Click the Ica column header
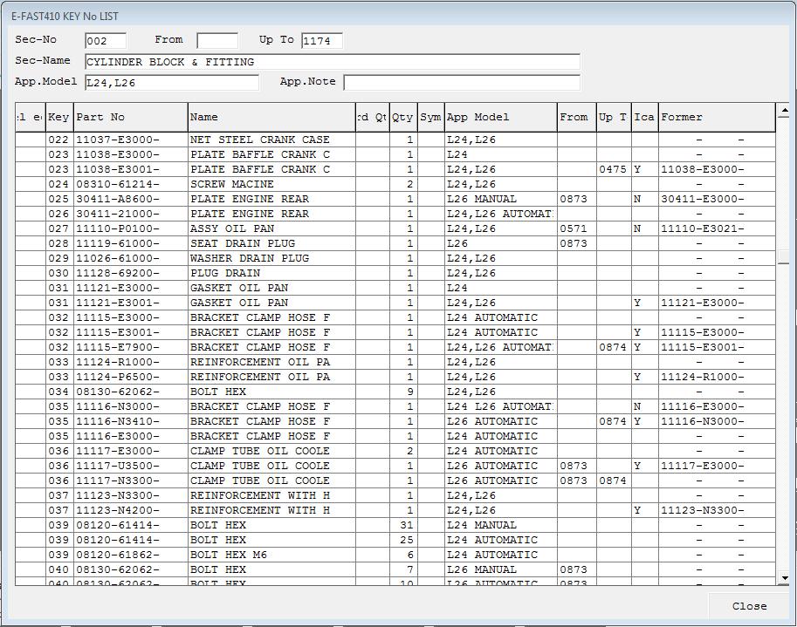This screenshot has width=797, height=627. [644, 117]
